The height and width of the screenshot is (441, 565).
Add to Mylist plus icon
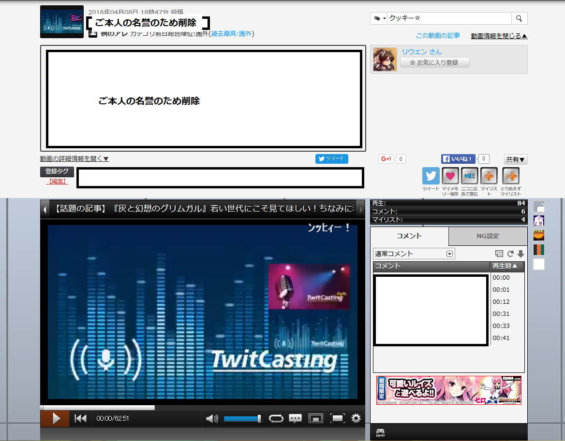pyautogui.click(x=489, y=176)
